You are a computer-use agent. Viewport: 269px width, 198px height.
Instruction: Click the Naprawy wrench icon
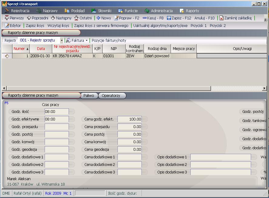(39, 11)
